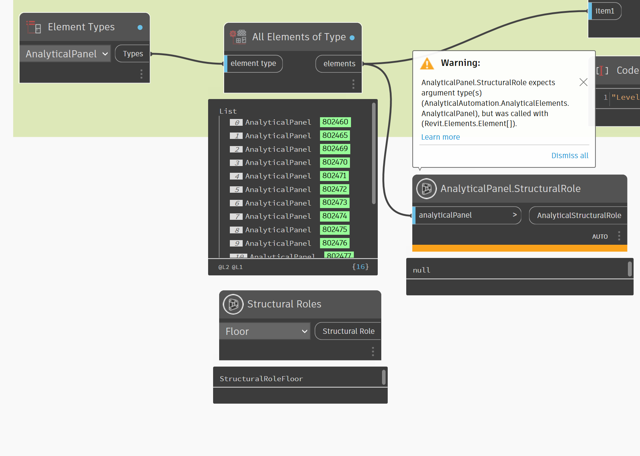
Task: Click the Learn more link
Action: (440, 137)
